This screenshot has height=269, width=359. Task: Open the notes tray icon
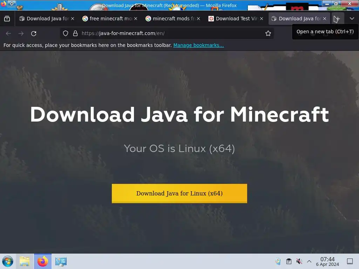[278, 261]
